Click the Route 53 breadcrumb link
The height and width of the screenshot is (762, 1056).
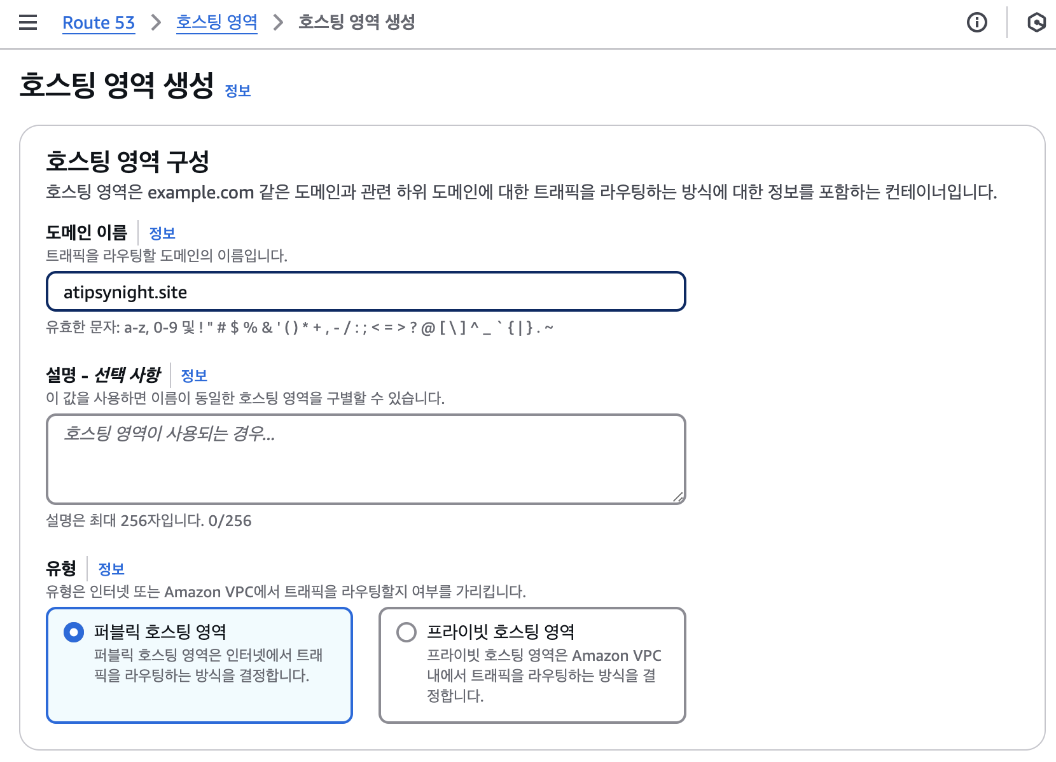99,22
